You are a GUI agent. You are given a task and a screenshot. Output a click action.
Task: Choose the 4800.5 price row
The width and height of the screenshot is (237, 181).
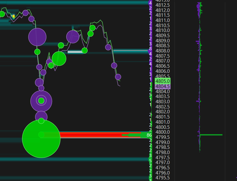(163, 127)
